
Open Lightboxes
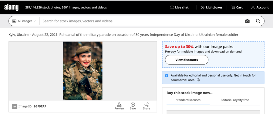point(211,8)
